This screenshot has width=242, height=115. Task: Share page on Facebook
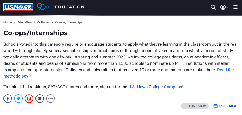coord(8,99)
